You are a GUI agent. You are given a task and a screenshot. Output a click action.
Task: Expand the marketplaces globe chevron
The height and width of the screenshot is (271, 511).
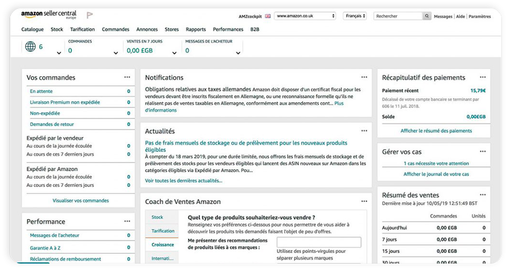59,53
